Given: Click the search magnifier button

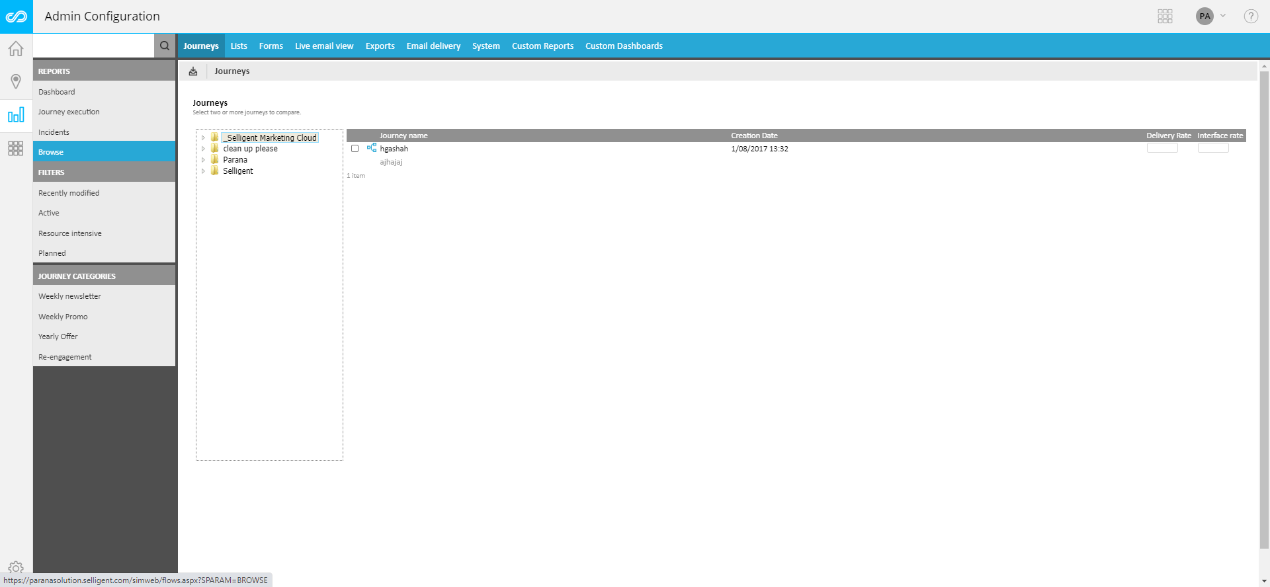Looking at the screenshot, I should point(165,46).
